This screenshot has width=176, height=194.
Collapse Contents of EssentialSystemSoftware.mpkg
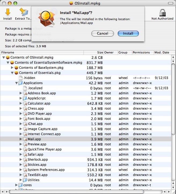8,63
